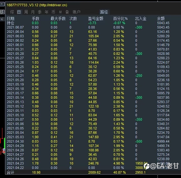This screenshot has width=181, height=178.
Task: Select the M tab
Action: point(60,12)
